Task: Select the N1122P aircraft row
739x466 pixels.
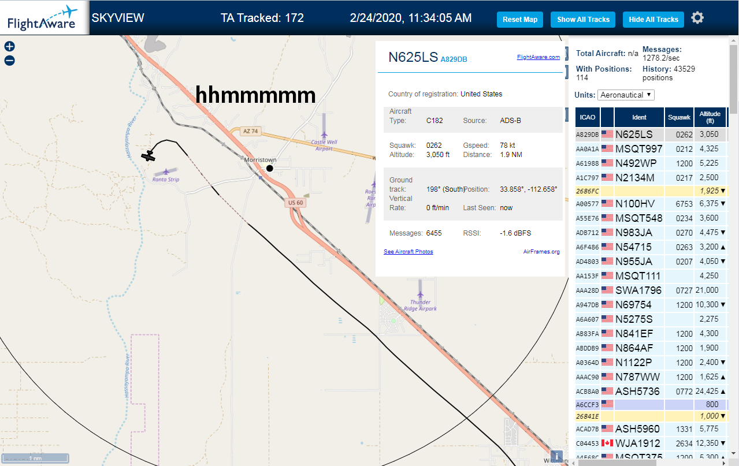Action: point(651,363)
